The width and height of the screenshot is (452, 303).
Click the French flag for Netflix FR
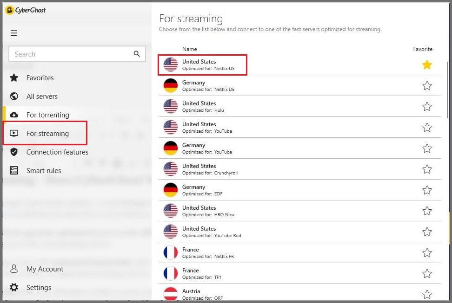click(171, 252)
